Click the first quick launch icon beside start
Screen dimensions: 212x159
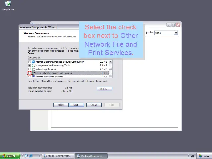pyautogui.click(x=26, y=156)
